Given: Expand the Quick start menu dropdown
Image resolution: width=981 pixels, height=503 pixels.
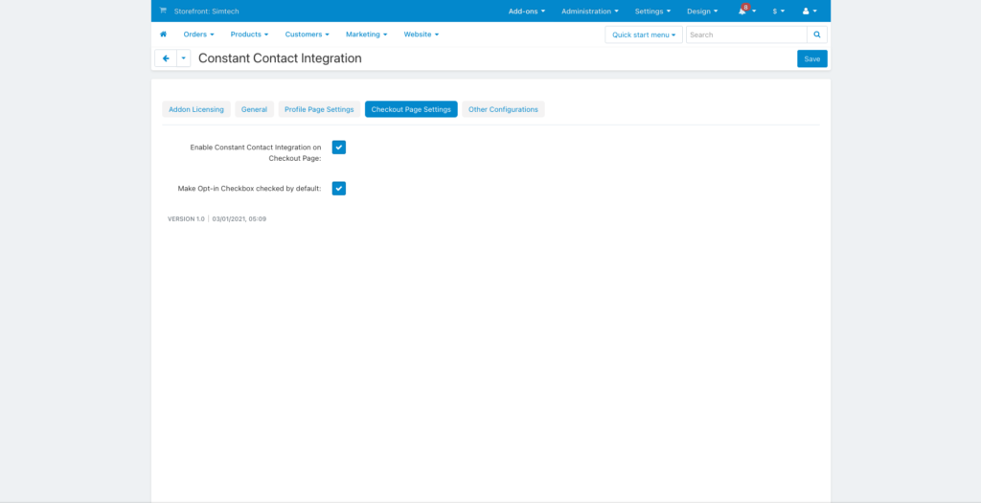Looking at the screenshot, I should [x=643, y=34].
